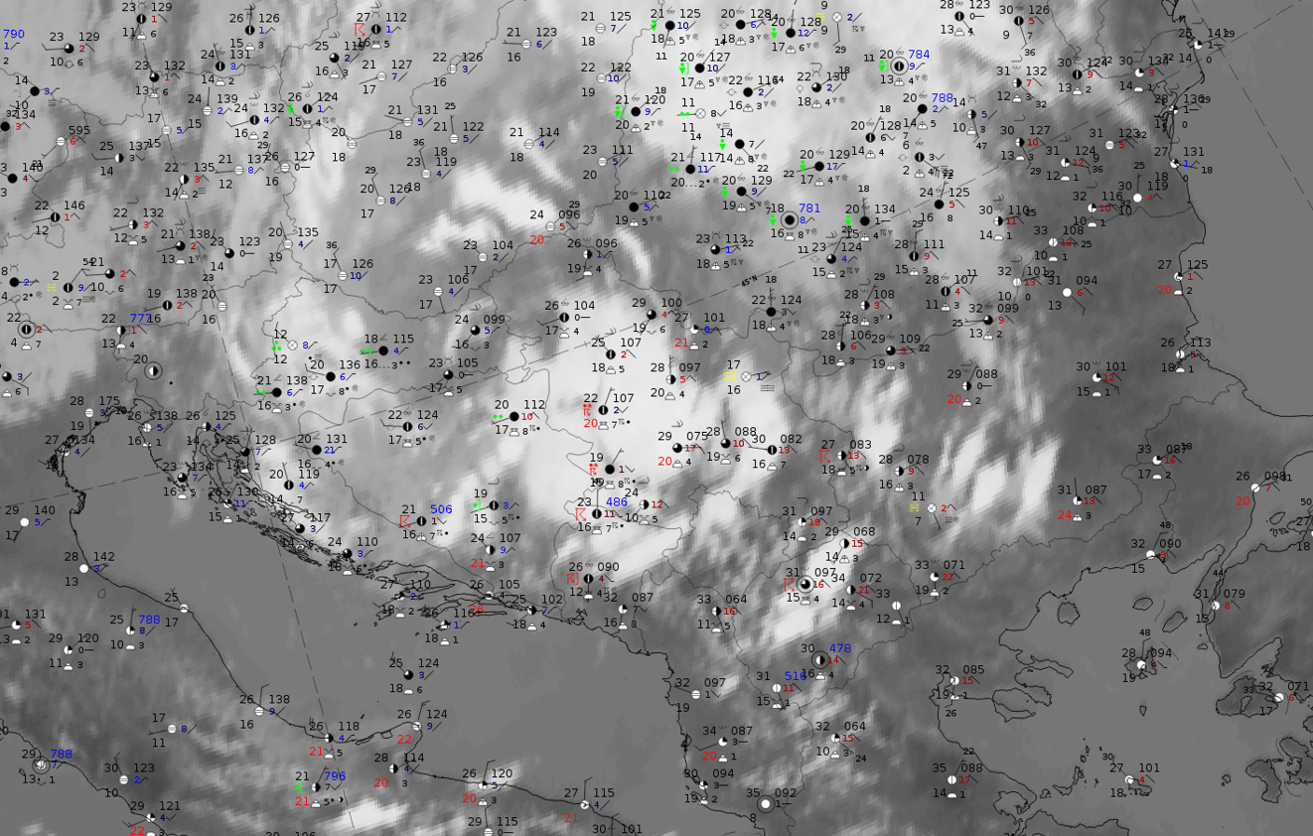Select the blue 506 pressure value
Screen dimensions: 1313x836
coord(441,509)
